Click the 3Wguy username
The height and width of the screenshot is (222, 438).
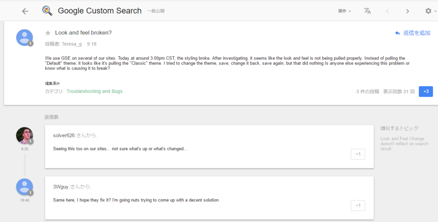(61, 187)
